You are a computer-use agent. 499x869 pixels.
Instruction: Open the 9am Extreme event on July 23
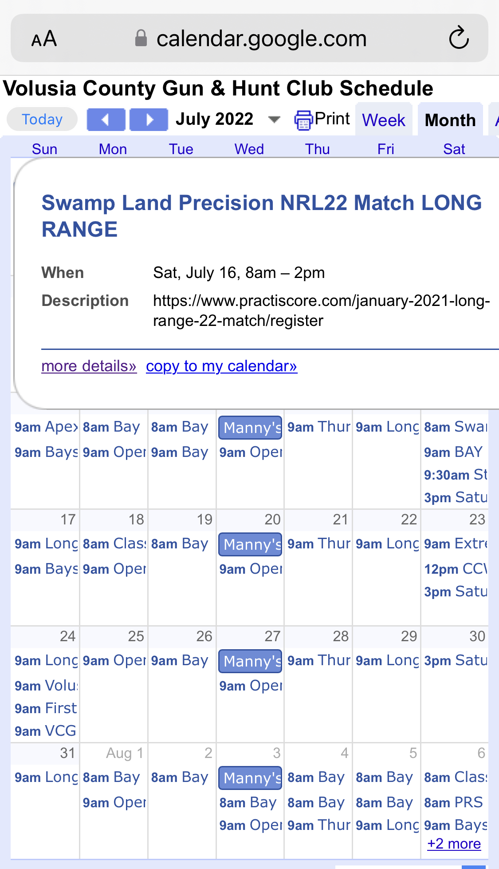pos(455,544)
